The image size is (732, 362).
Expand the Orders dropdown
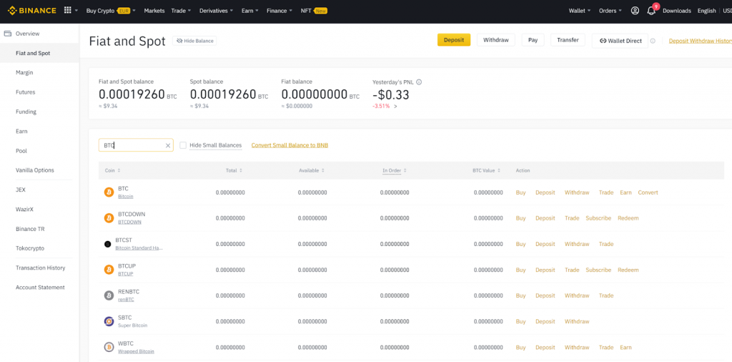point(610,11)
